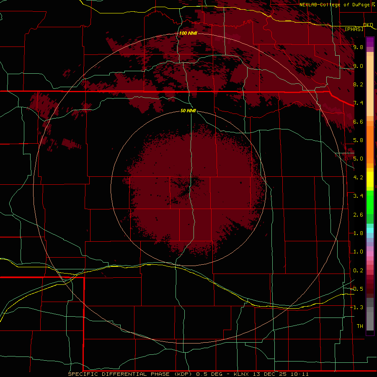Click the 13 DEC 25 date text
The width and height of the screenshot is (377, 377).
tap(270, 374)
